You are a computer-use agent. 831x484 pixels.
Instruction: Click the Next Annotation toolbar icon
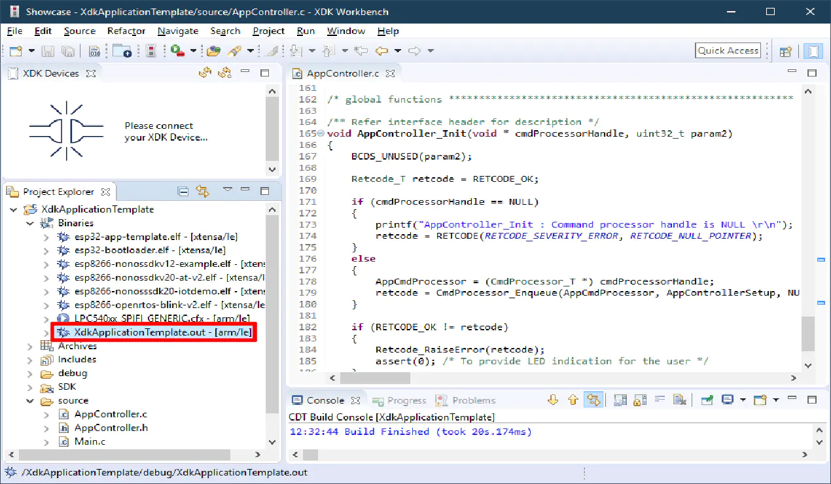(x=295, y=51)
